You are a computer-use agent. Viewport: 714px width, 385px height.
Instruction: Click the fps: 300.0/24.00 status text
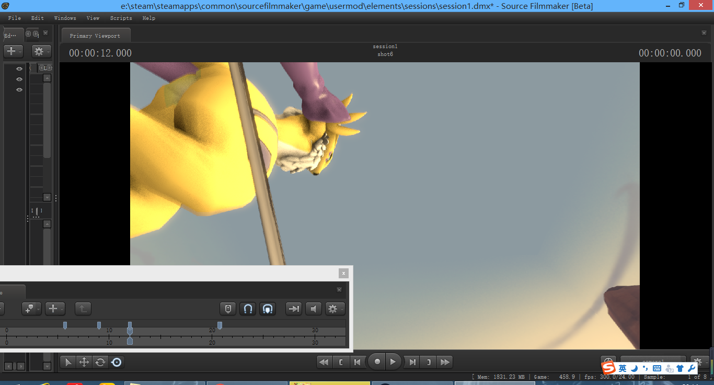point(610,377)
